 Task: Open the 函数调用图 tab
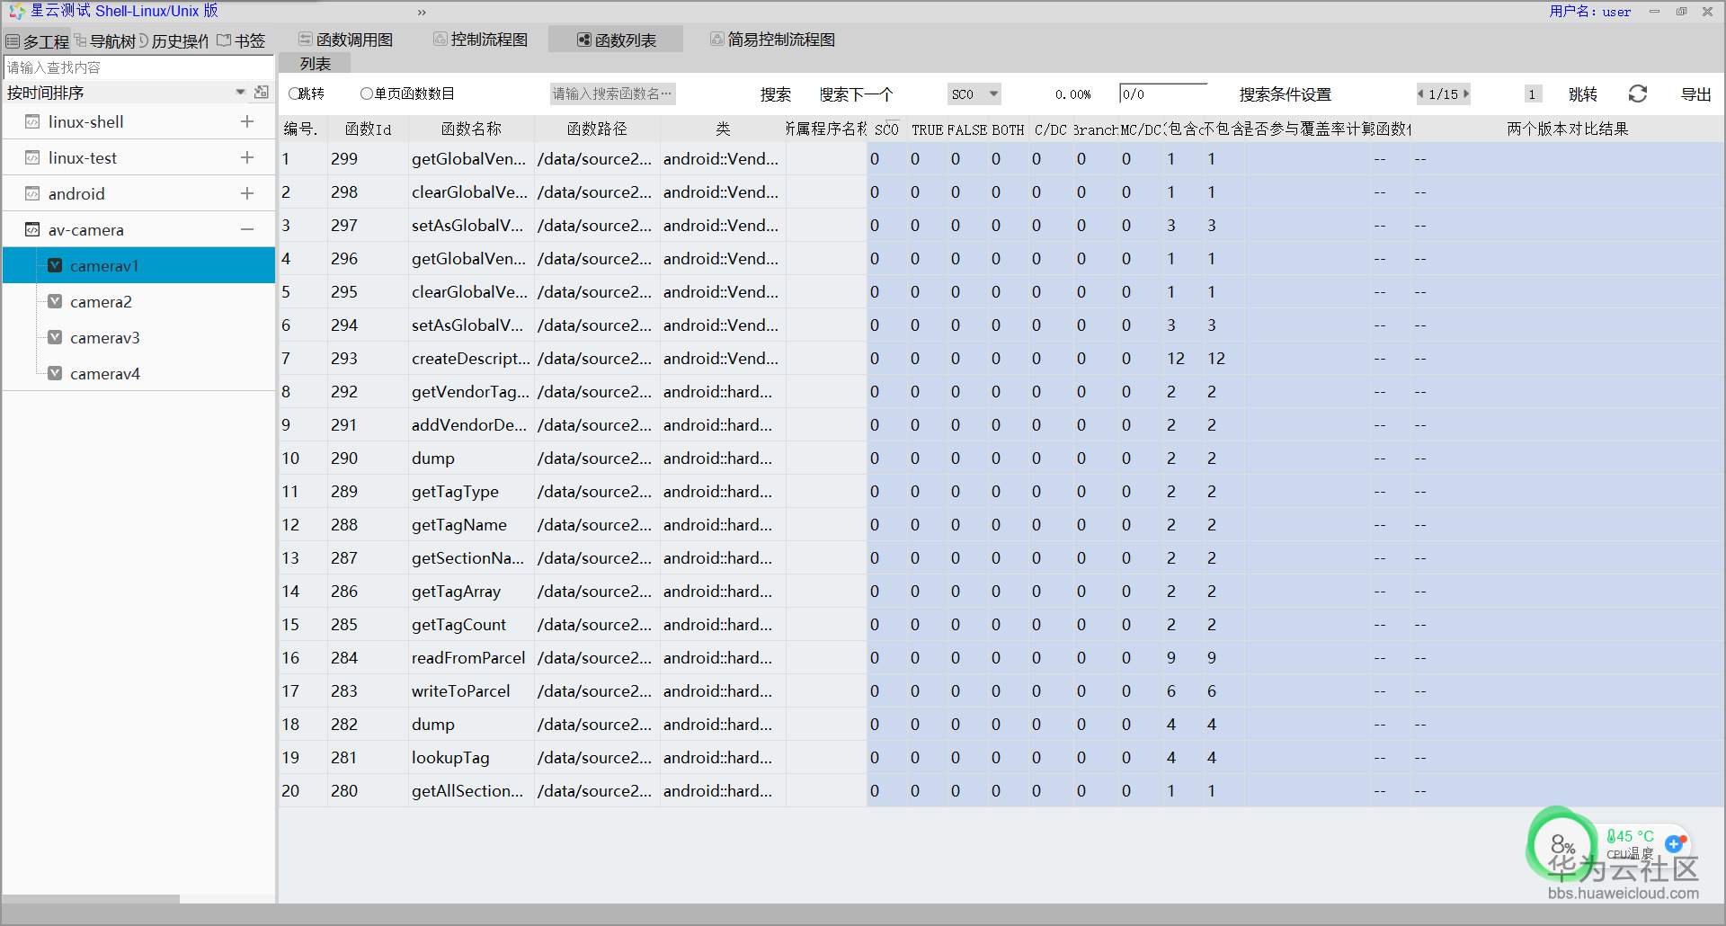(x=346, y=40)
